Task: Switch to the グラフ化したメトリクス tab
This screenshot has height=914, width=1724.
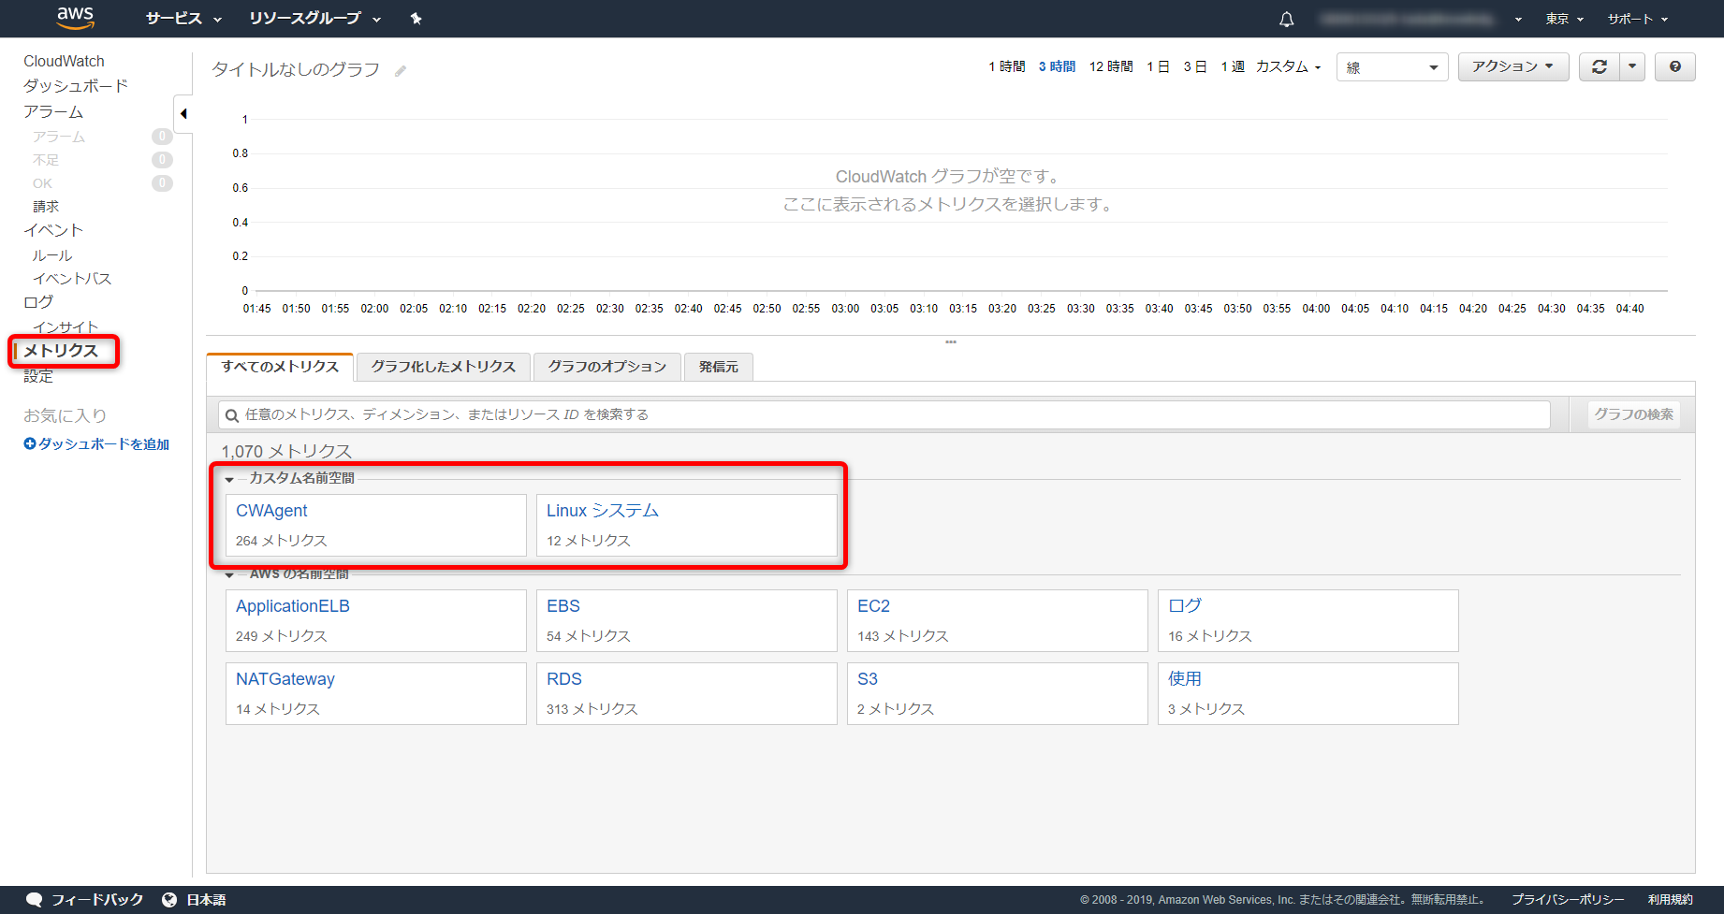Action: tap(444, 367)
